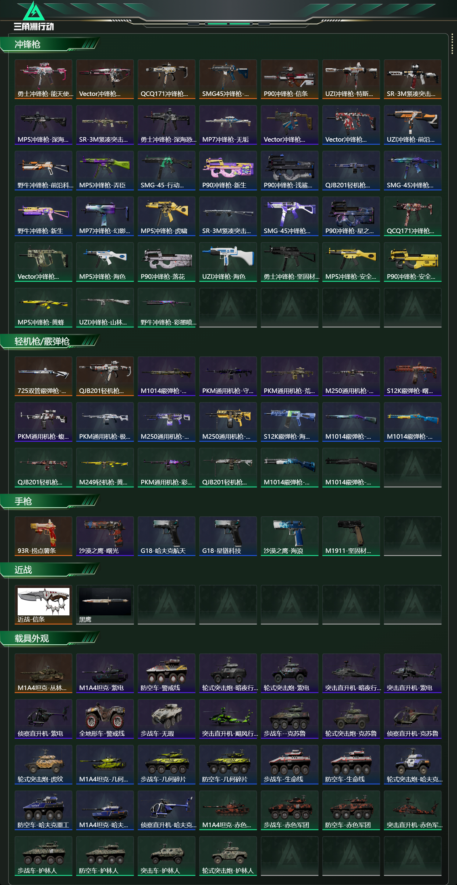457x885 pixels.
Task: Choose the M249轻机枪-黄 skin tile
Action: pos(105,468)
